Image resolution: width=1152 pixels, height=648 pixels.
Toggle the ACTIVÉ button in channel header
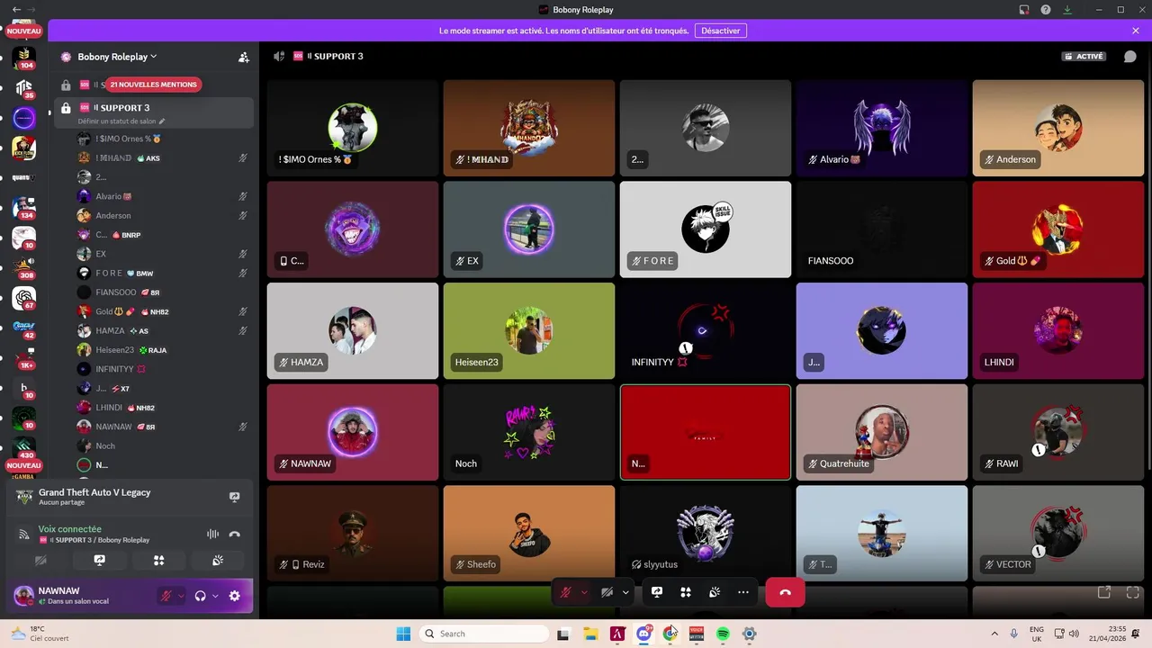pos(1084,56)
